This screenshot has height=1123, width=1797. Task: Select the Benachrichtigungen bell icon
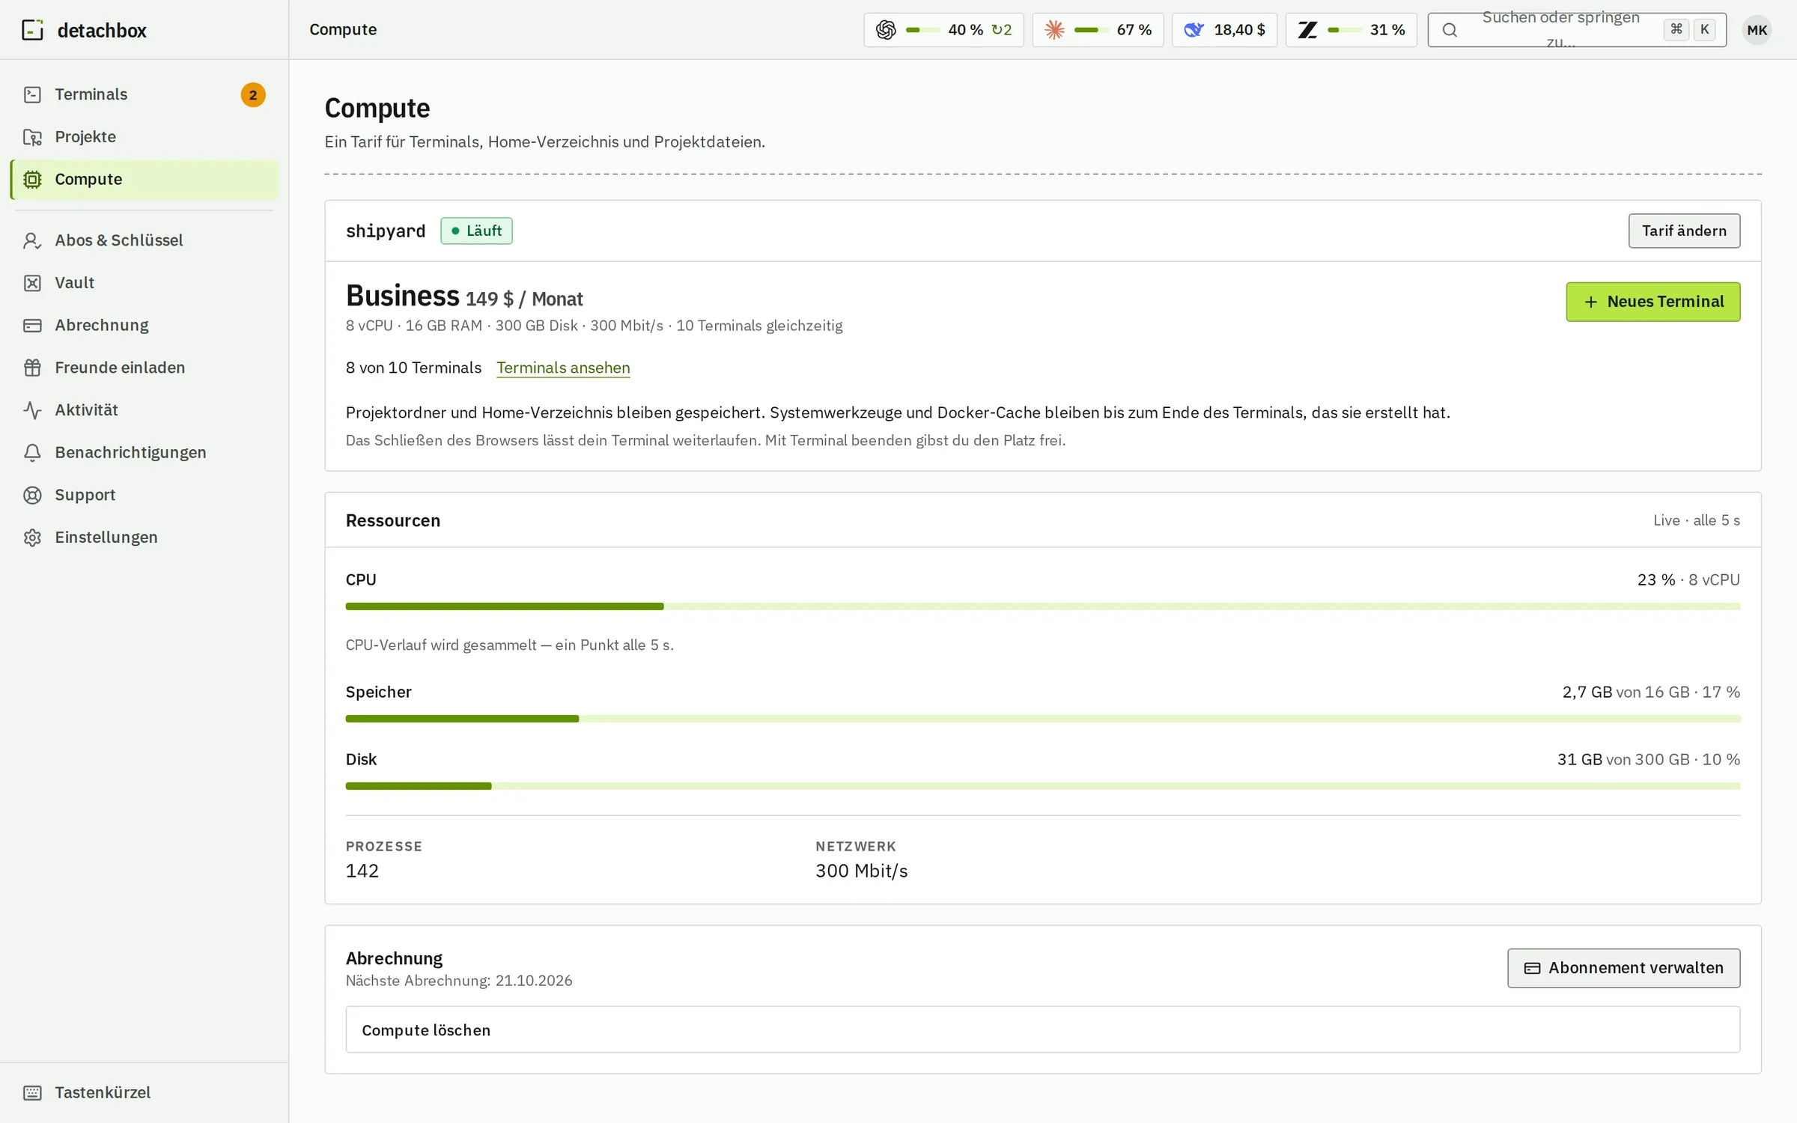coord(32,453)
